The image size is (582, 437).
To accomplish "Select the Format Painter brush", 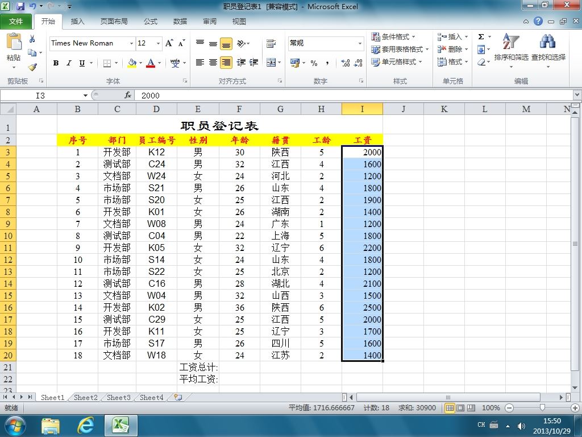I will [32, 67].
